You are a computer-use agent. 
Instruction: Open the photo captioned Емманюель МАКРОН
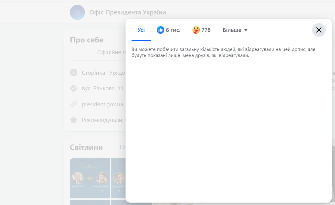(x=119, y=178)
